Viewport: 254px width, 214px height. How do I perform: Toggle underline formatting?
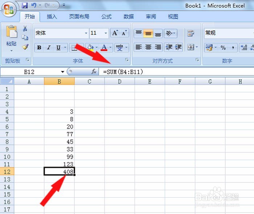[58, 47]
